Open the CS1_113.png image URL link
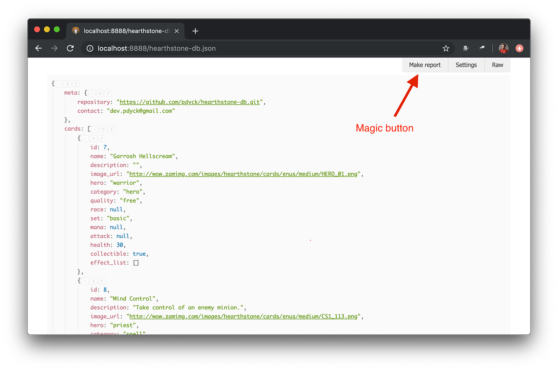The image size is (558, 371). pos(244,316)
